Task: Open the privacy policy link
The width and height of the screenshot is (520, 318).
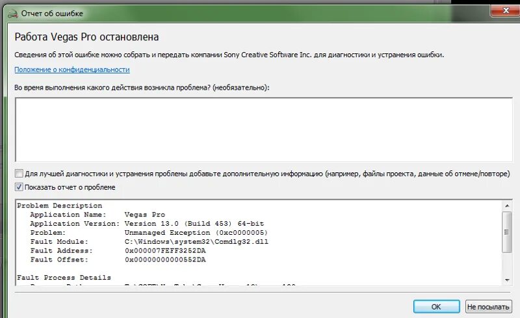Action: tap(72, 70)
